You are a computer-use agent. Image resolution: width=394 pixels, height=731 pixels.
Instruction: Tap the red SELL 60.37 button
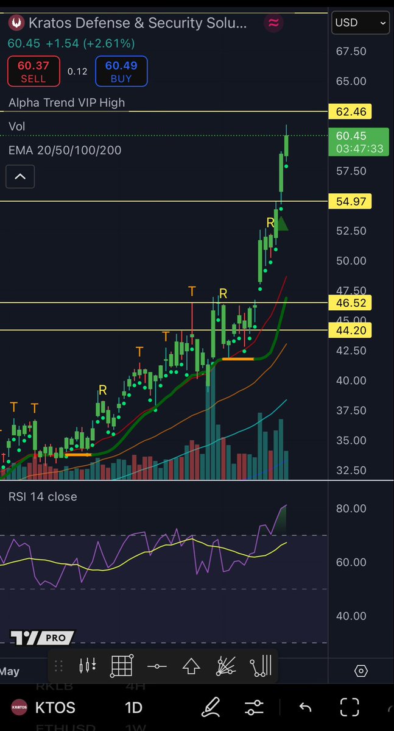pos(33,71)
